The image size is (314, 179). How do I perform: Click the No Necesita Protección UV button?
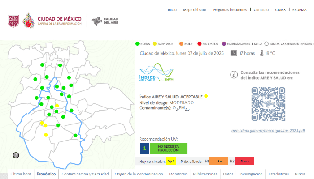click(168, 148)
